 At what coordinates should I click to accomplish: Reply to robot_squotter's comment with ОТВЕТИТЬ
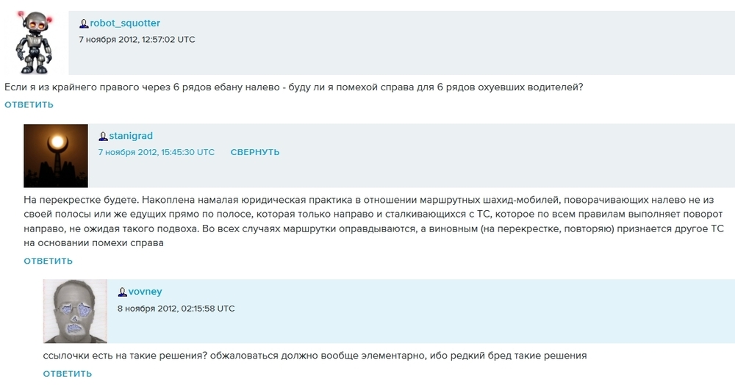click(x=29, y=104)
